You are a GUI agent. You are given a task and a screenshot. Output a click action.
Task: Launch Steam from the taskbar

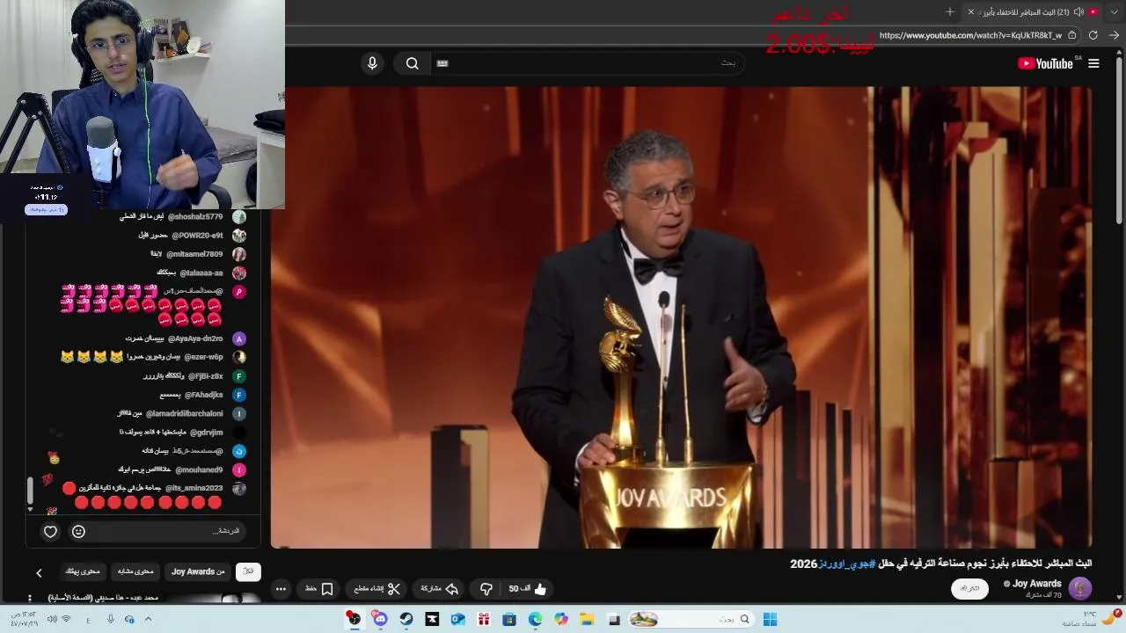(x=406, y=619)
